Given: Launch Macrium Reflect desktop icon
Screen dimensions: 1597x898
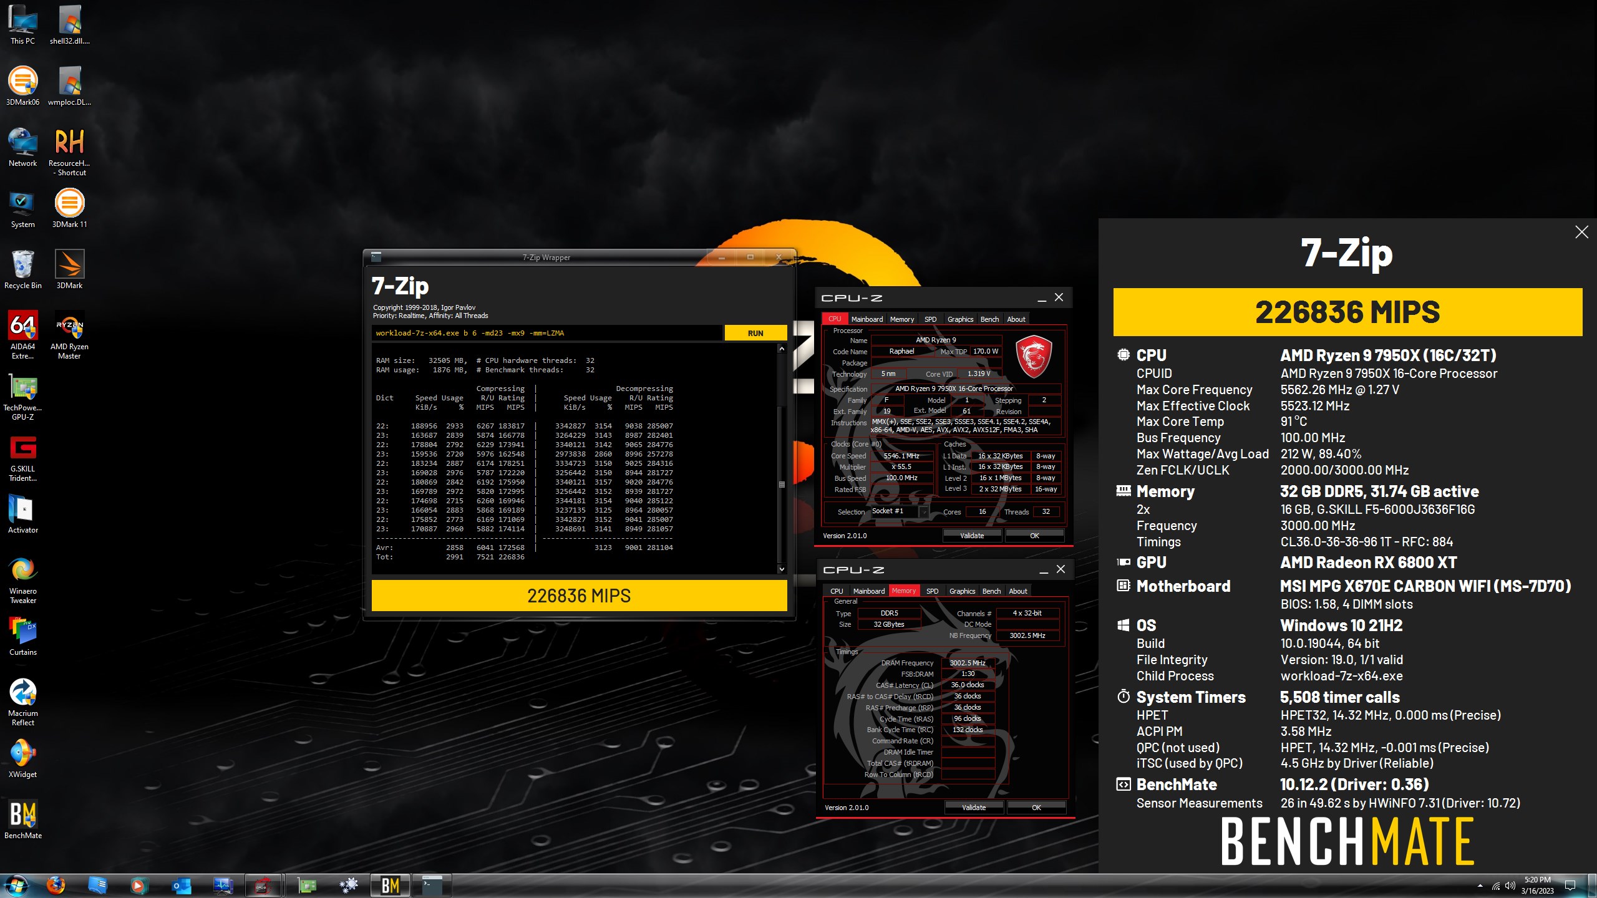Looking at the screenshot, I should click(22, 702).
